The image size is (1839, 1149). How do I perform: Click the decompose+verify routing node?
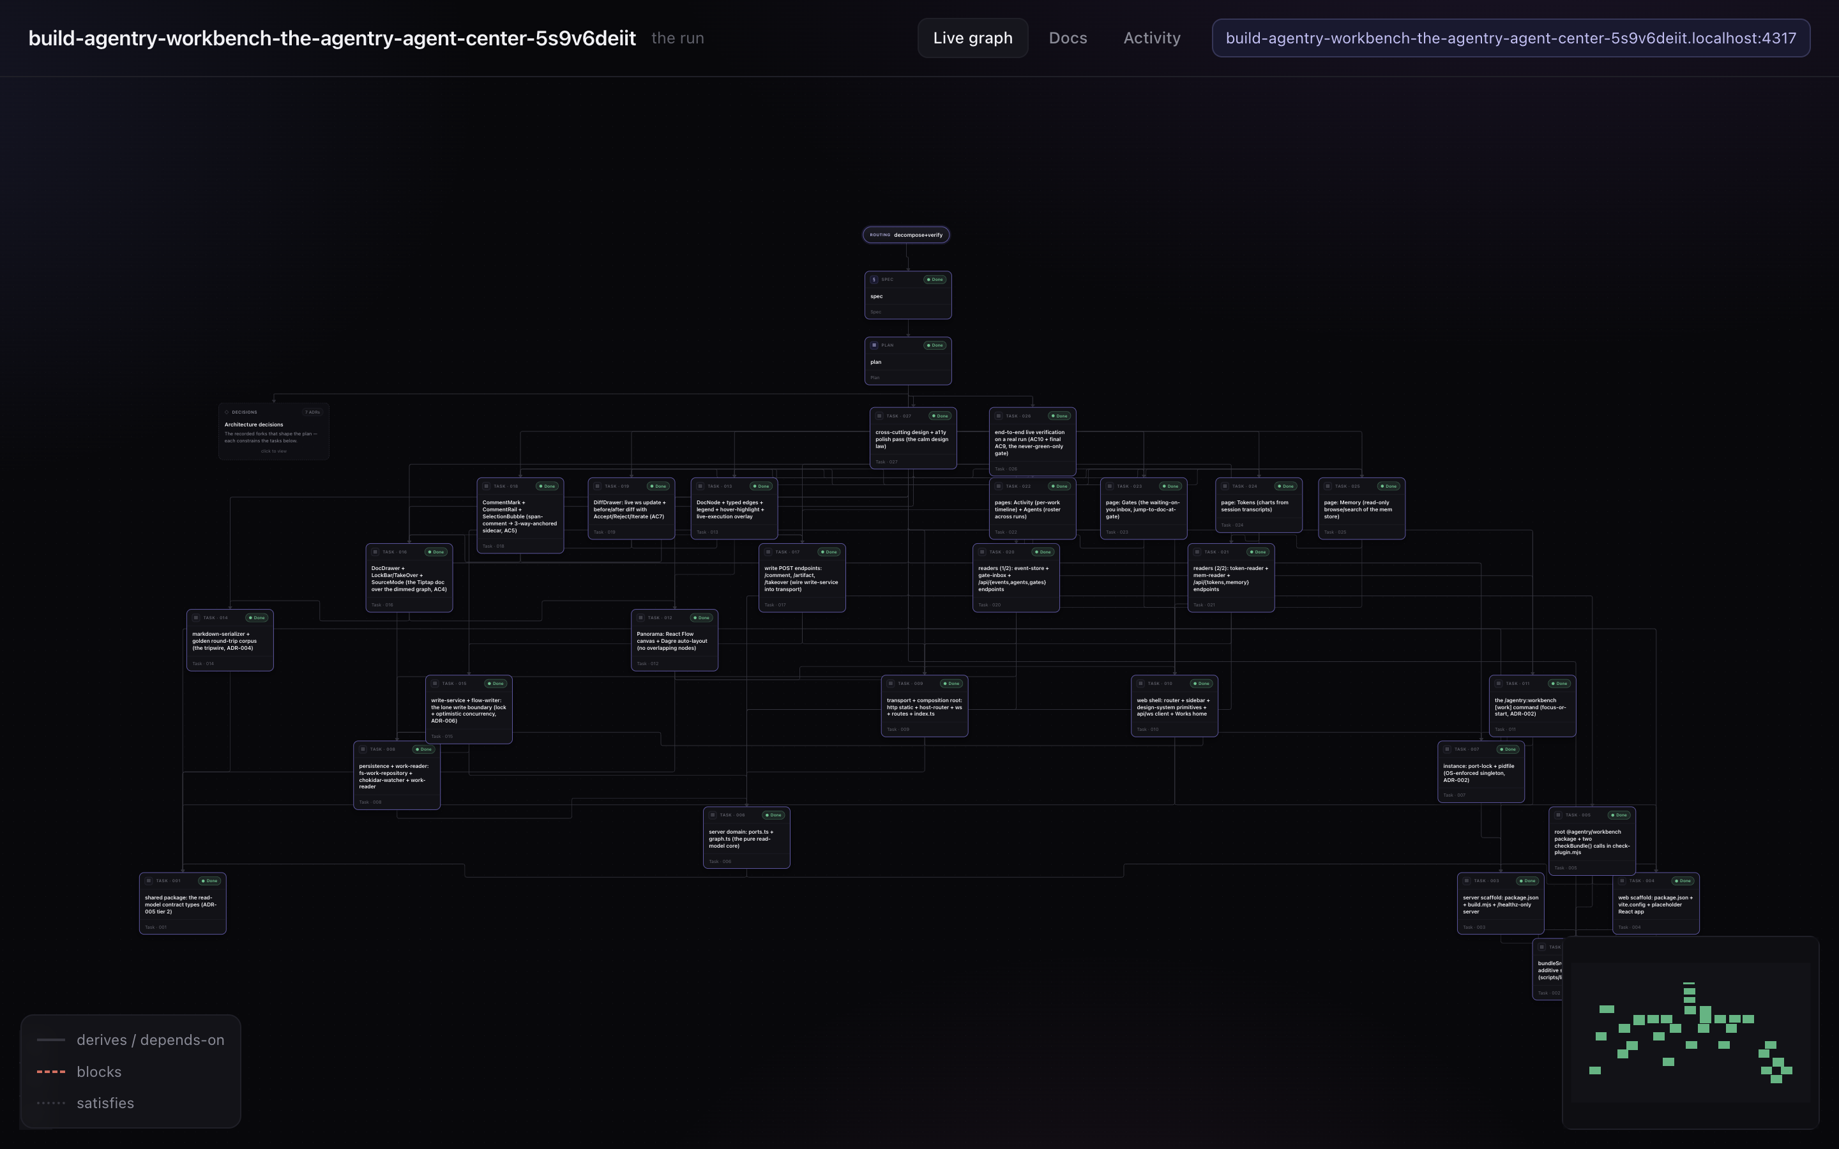pyautogui.click(x=906, y=235)
